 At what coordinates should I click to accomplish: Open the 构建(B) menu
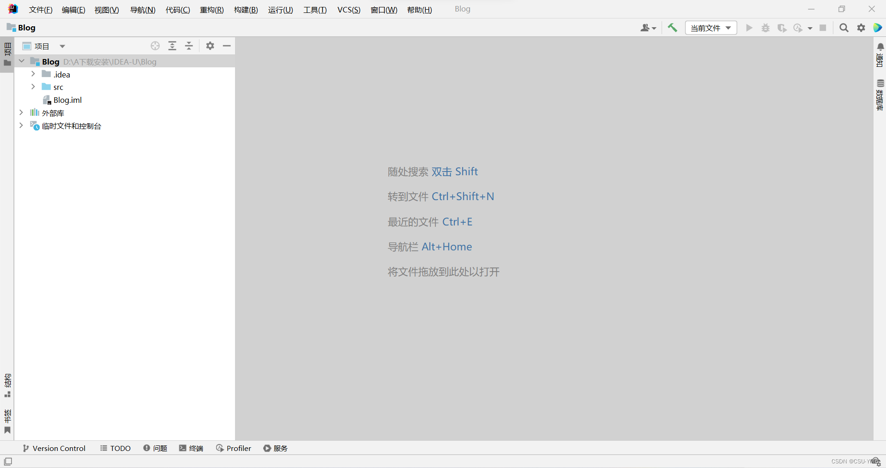tap(246, 10)
